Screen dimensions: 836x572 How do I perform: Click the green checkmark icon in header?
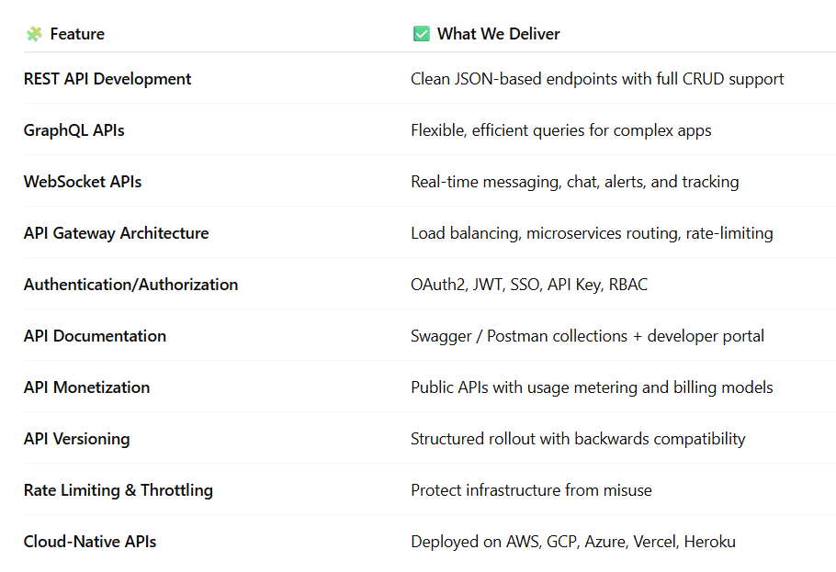(x=422, y=34)
